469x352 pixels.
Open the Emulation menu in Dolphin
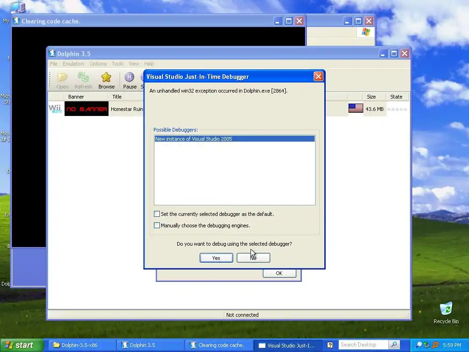[73, 64]
